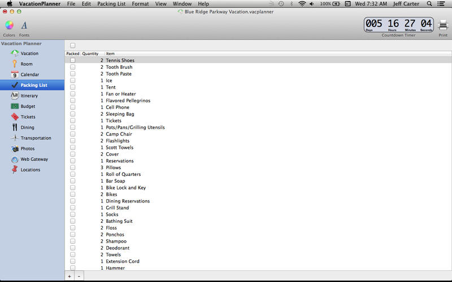Click the document title proxy icon
This screenshot has height=282, width=452.
click(x=180, y=12)
